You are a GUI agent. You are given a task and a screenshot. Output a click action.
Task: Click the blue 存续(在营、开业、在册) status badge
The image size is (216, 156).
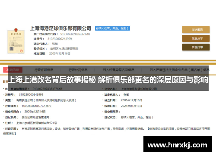click(x=112, y=28)
